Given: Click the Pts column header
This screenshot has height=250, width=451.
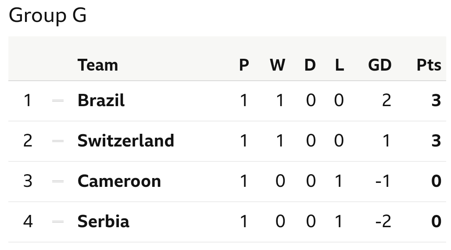Looking at the screenshot, I should coord(429,65).
